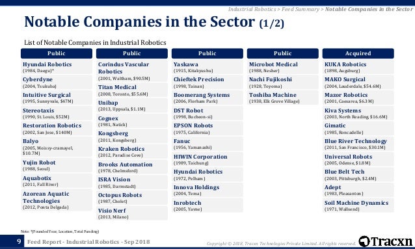This screenshot has height=249, width=415.
Task: Select the Cognex company entry
Action: pyautogui.click(x=132, y=121)
